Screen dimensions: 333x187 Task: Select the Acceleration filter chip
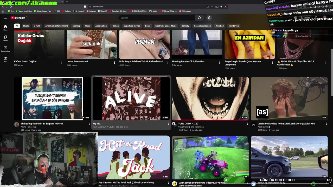(101, 26)
